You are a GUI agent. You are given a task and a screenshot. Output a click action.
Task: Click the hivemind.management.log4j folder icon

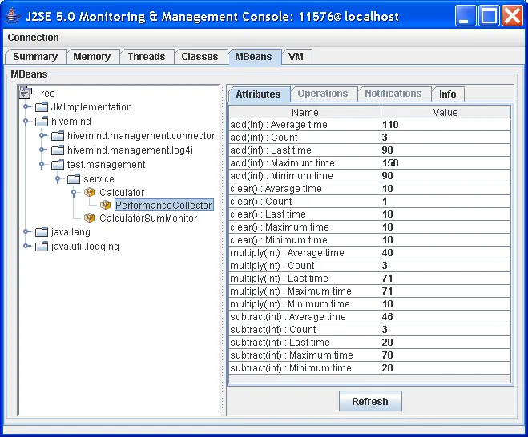(58, 150)
